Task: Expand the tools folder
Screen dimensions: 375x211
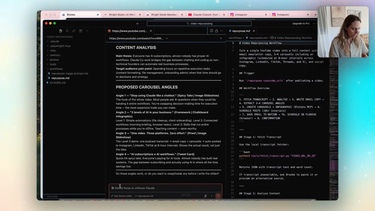Action: [53, 64]
